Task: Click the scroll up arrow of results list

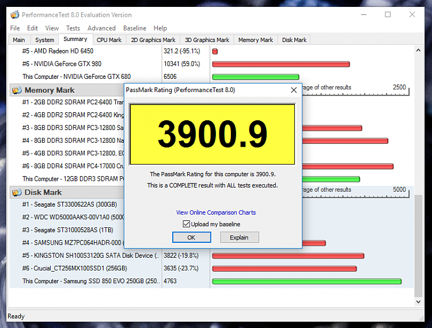Action: pyautogui.click(x=418, y=51)
